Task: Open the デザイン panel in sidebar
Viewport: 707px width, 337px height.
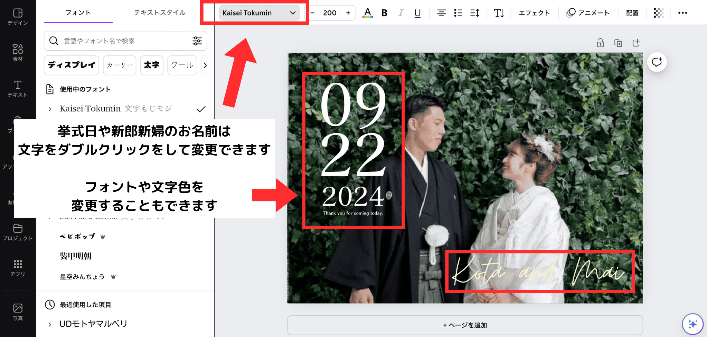Action: coord(18,17)
